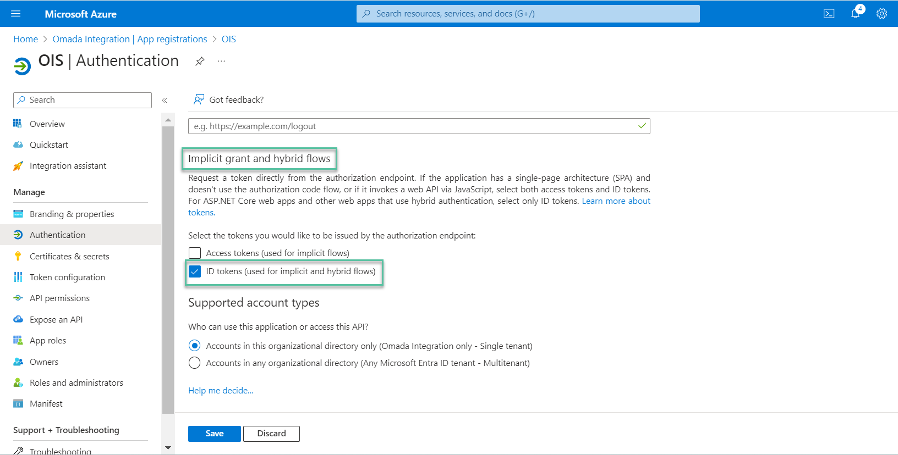The width and height of the screenshot is (898, 455).
Task: Click the Microsoft Azure home label
Action: tap(81, 14)
